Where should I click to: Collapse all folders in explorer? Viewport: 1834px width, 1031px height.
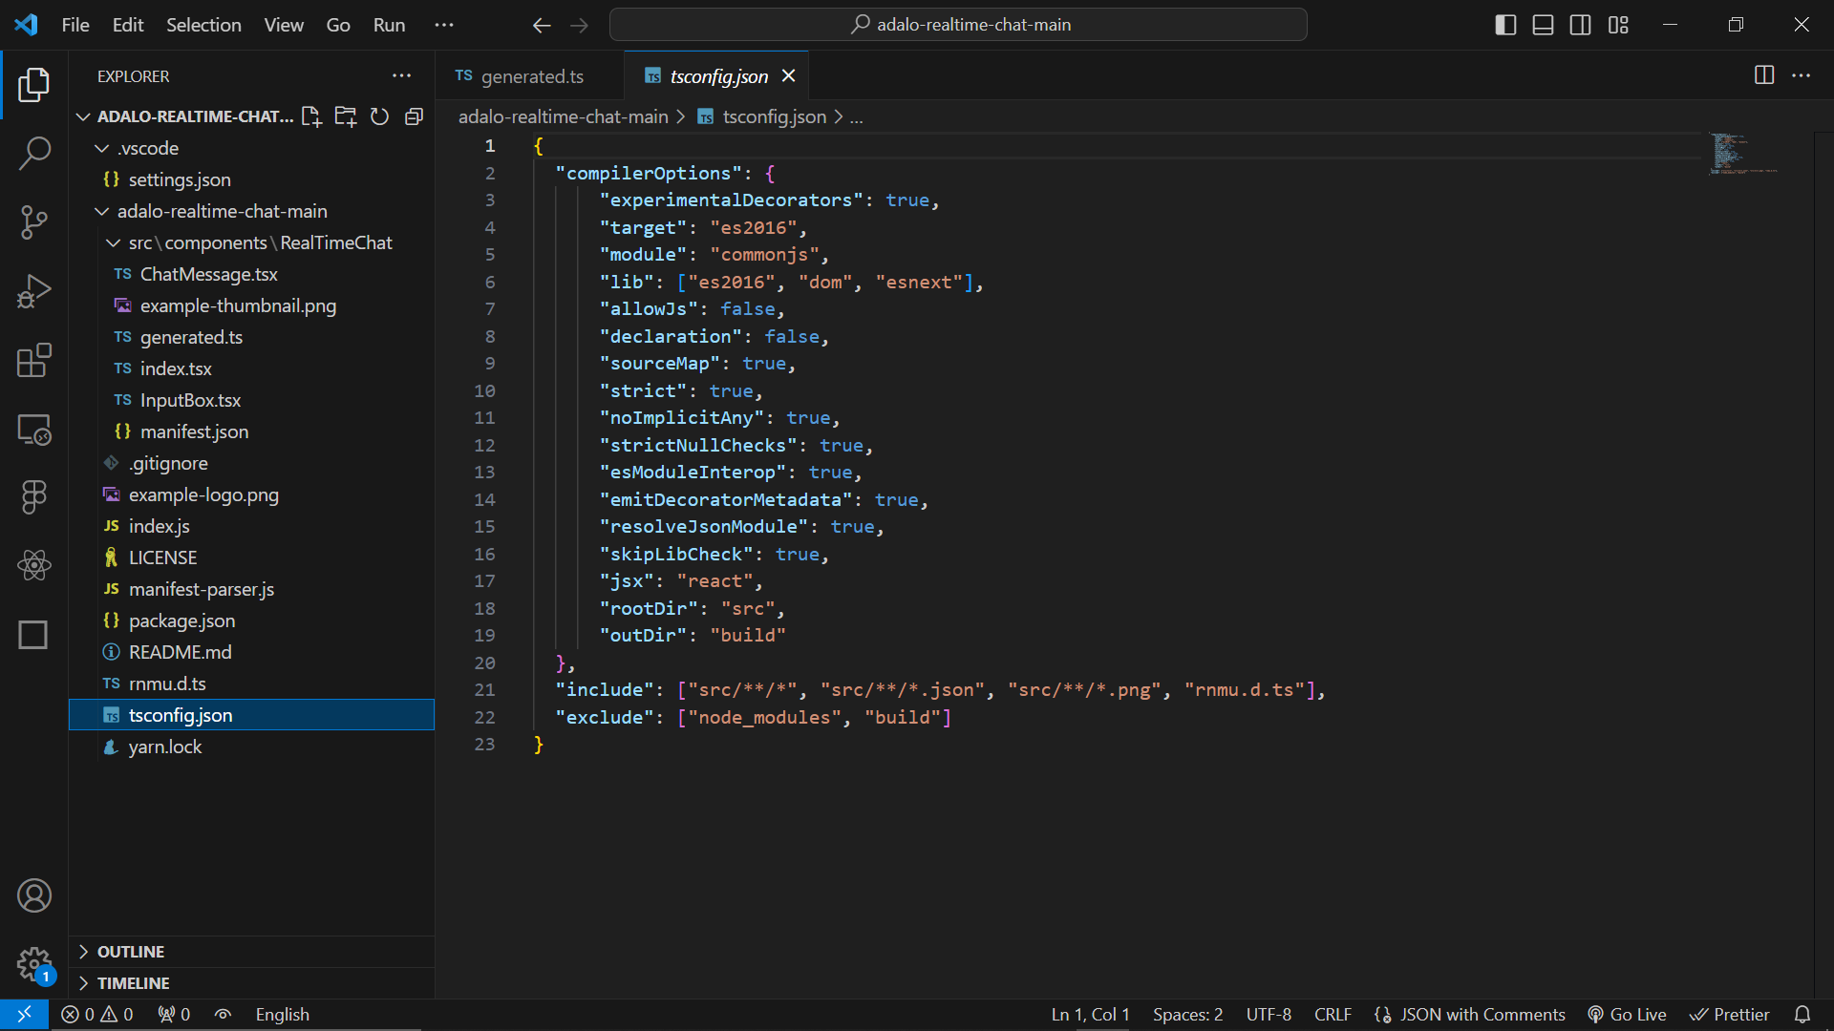click(x=414, y=116)
